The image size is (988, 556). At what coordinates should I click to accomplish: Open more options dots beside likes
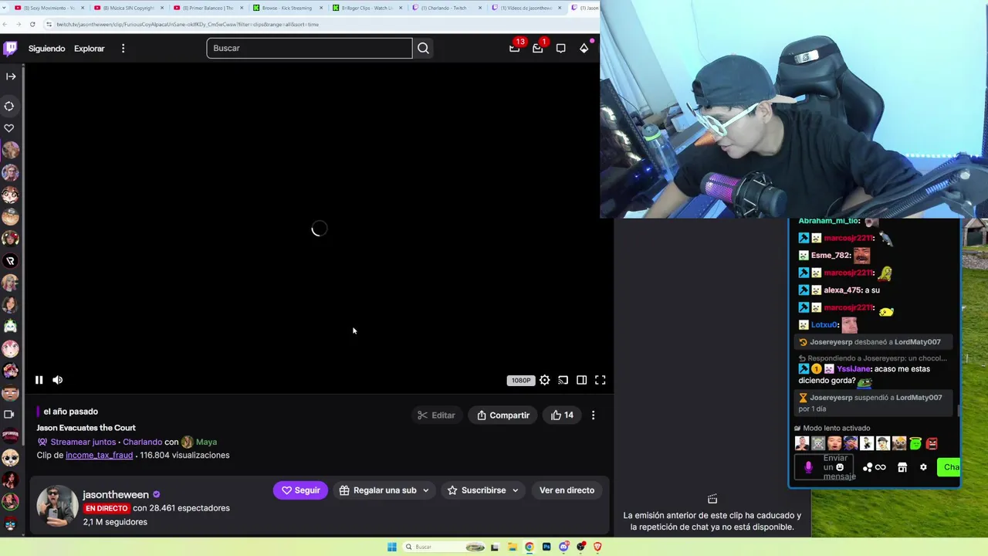pyautogui.click(x=593, y=415)
